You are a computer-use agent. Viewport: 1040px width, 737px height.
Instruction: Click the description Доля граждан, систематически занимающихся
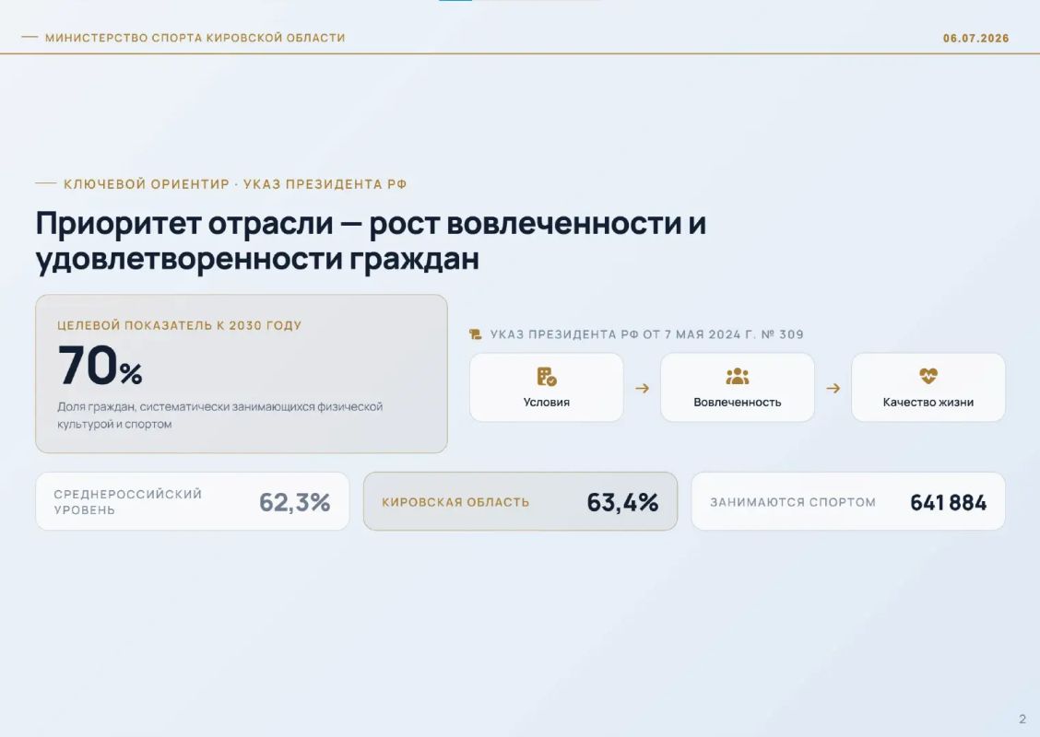219,415
